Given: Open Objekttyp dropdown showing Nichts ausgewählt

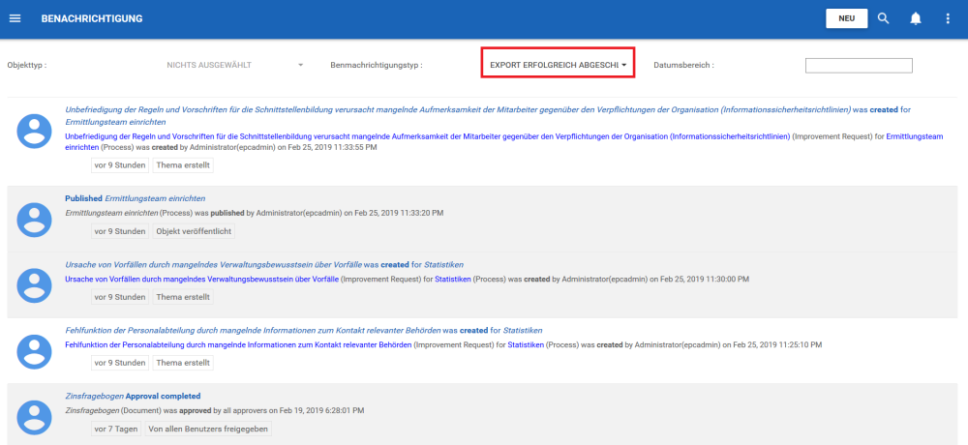Looking at the screenshot, I should click(234, 65).
